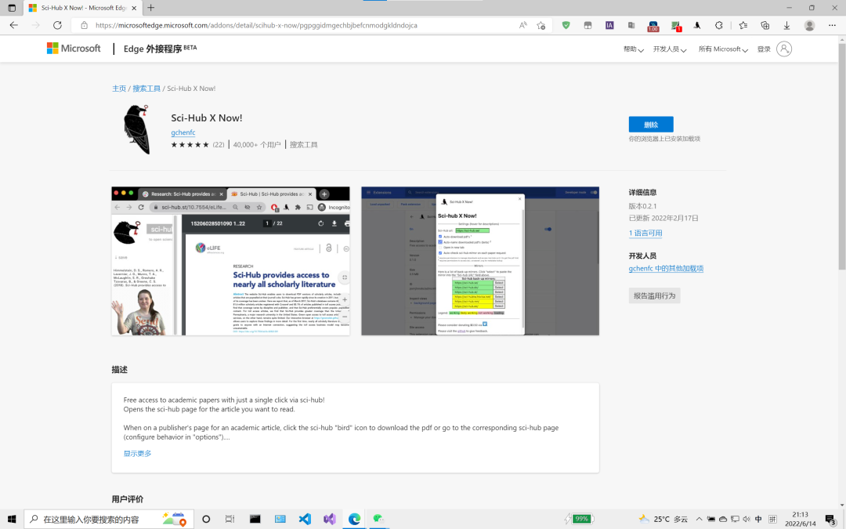Open the Favorites list
846x529 pixels.
(x=743, y=25)
